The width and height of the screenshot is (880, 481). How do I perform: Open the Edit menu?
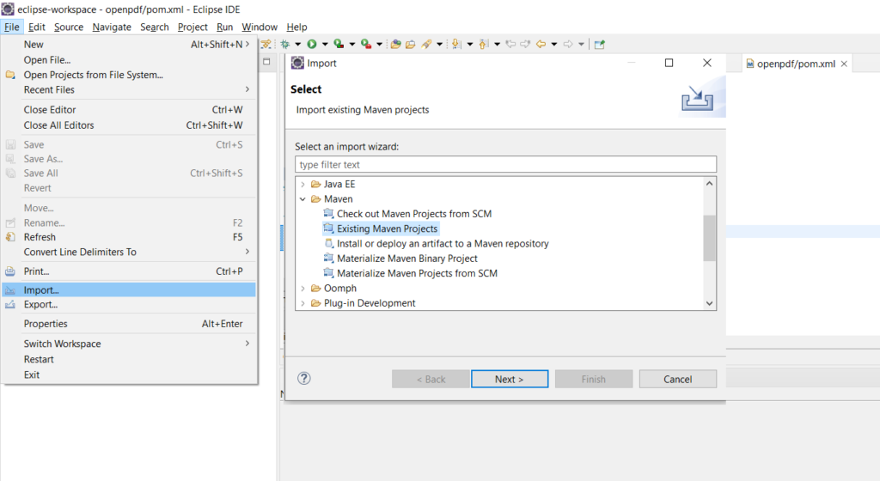[x=36, y=27]
